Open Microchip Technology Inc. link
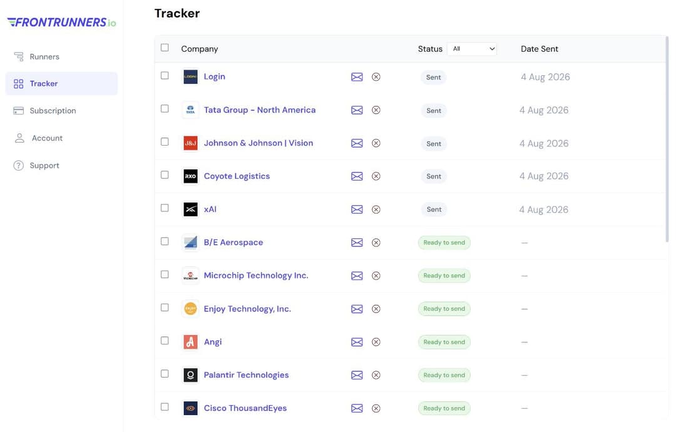Screen dimensions: 676x432 point(256,276)
